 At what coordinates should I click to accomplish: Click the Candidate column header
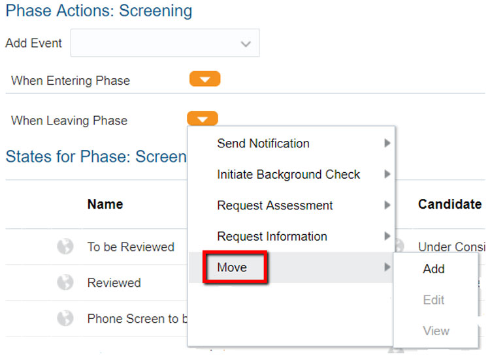(x=449, y=204)
